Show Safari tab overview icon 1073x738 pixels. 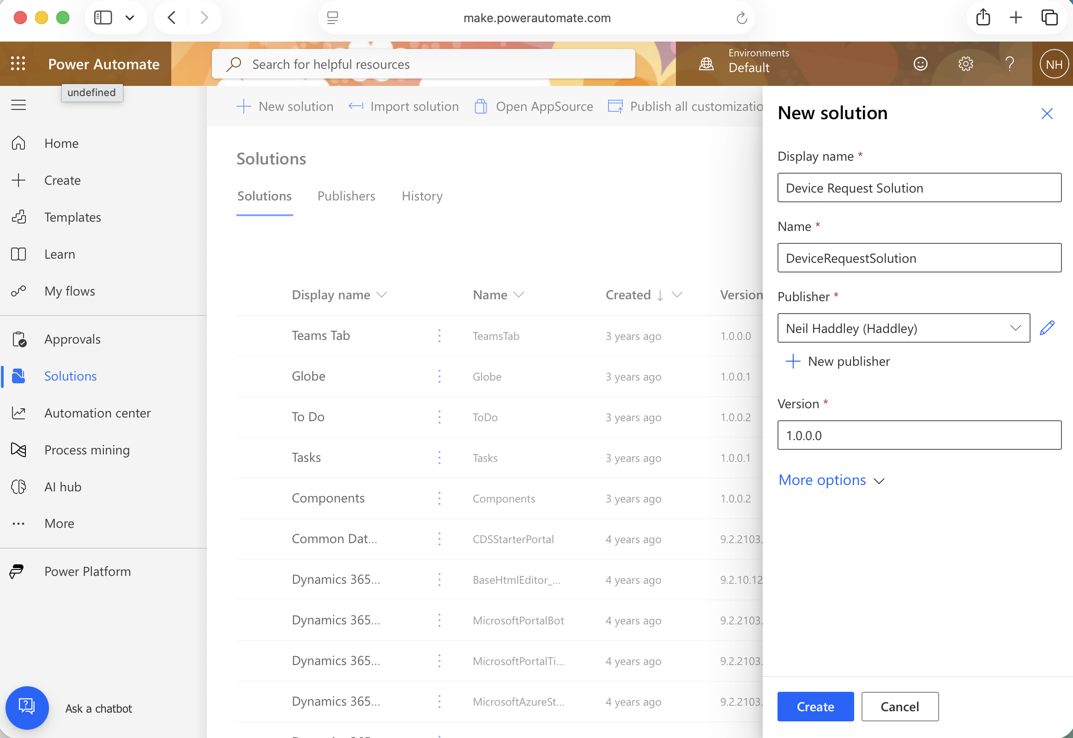click(1049, 18)
